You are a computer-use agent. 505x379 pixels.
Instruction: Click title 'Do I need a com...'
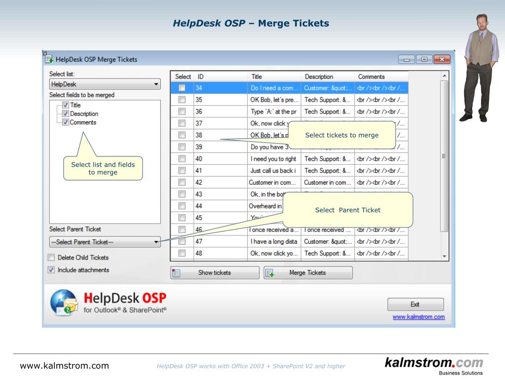pos(274,88)
